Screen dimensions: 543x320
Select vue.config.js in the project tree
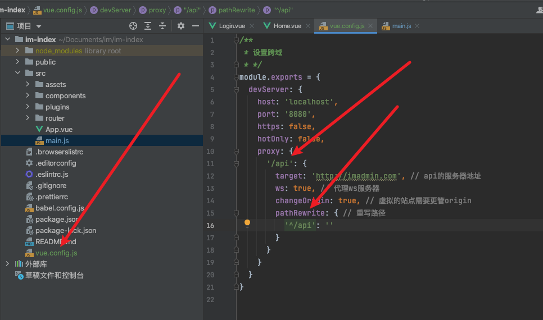tap(56, 253)
